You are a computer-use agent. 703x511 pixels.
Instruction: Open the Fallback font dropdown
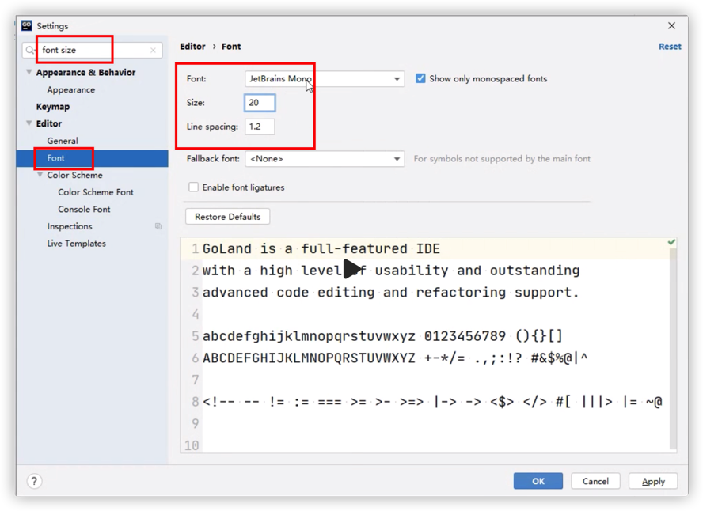click(x=325, y=159)
